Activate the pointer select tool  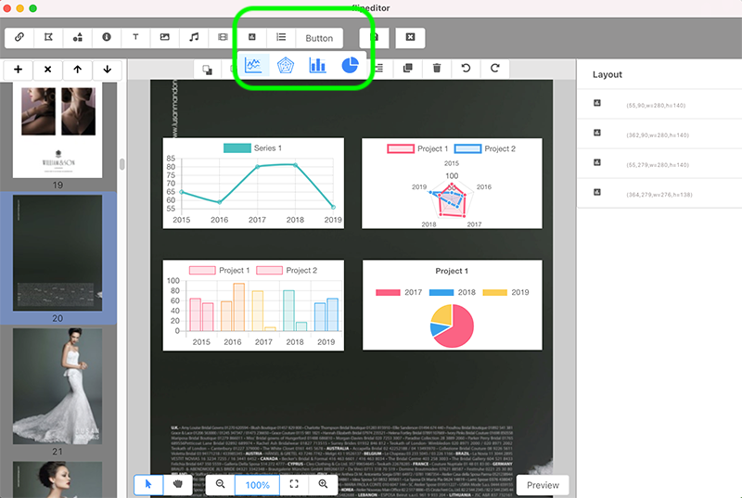(x=148, y=484)
